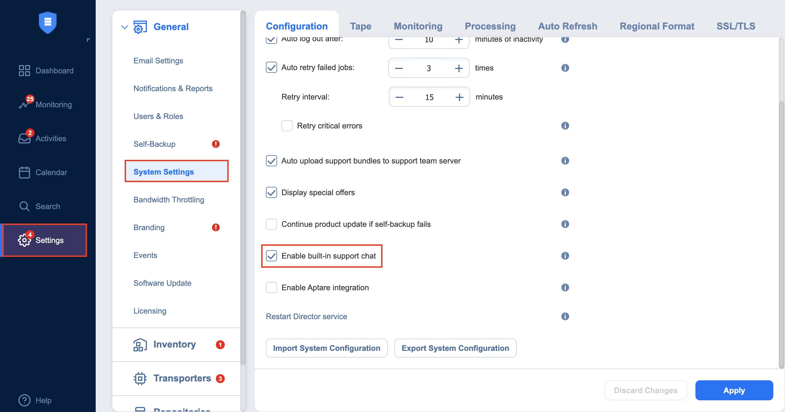The image size is (785, 412).
Task: Uncheck Auto upload support bundles checkbox
Action: point(271,161)
